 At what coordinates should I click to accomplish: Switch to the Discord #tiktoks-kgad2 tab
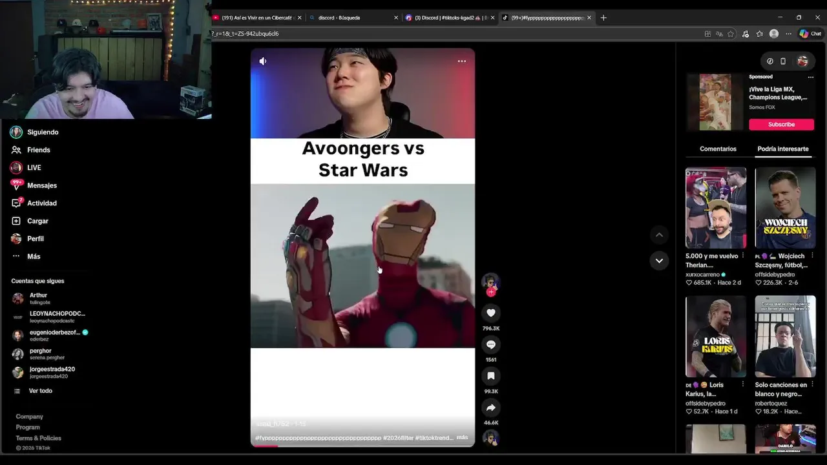(450, 17)
